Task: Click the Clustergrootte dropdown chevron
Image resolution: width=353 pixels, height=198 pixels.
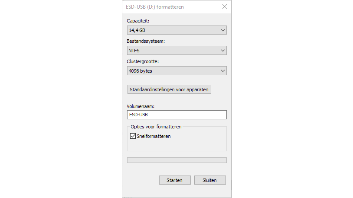Action: pyautogui.click(x=222, y=71)
